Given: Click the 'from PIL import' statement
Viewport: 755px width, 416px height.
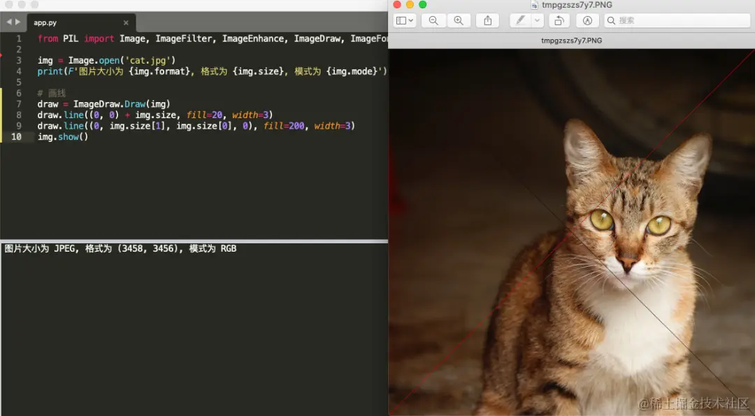Looking at the screenshot, I should [x=75, y=38].
